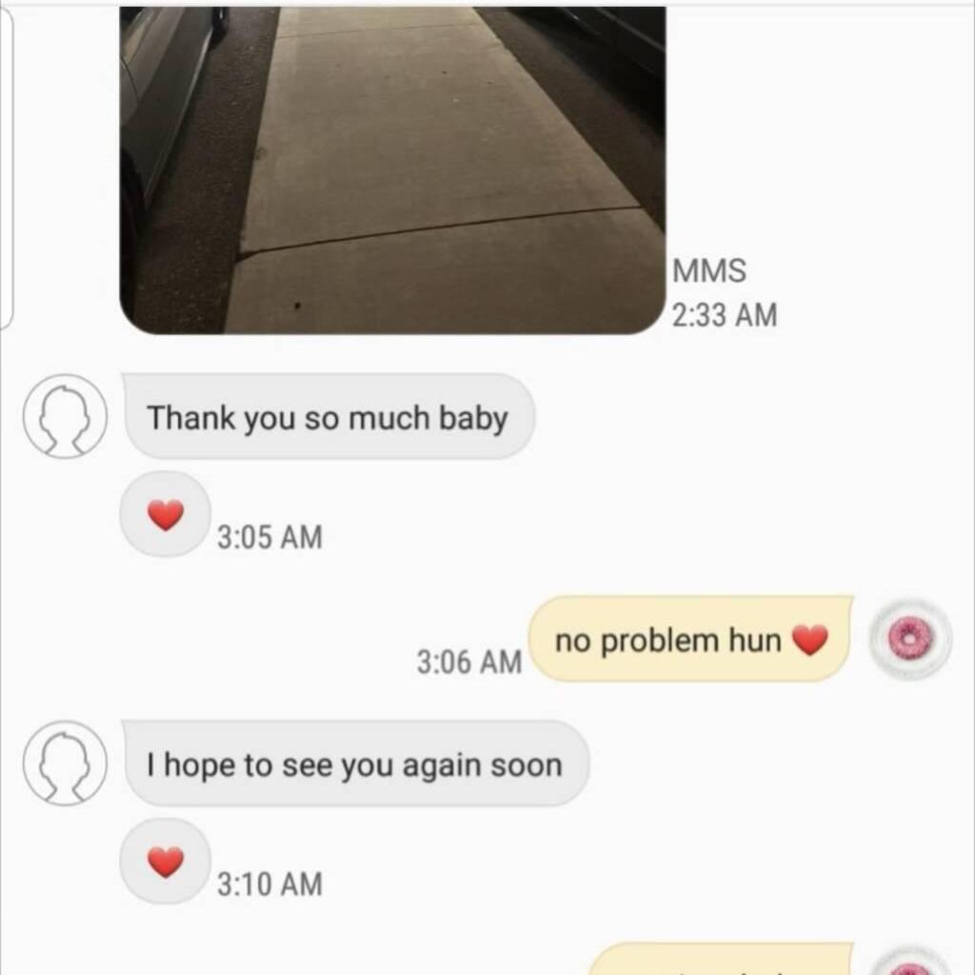
Task: Tap the 3:10 AM timestamp
Action: click(x=269, y=884)
